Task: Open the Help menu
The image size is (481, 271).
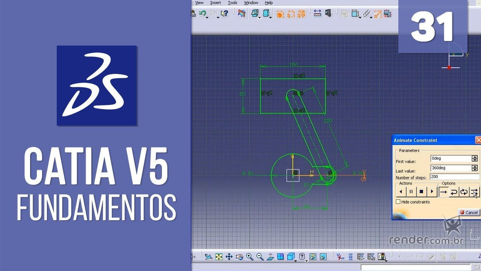Action: tap(269, 3)
